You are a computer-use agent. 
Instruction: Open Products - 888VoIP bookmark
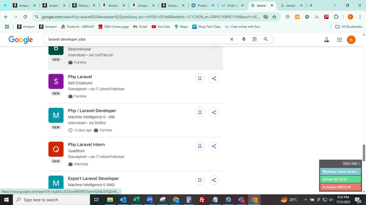point(78,27)
